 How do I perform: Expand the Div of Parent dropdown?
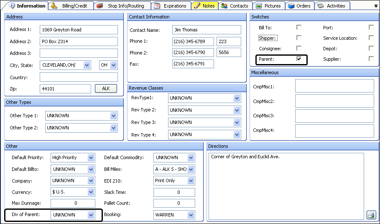pyautogui.click(x=91, y=215)
